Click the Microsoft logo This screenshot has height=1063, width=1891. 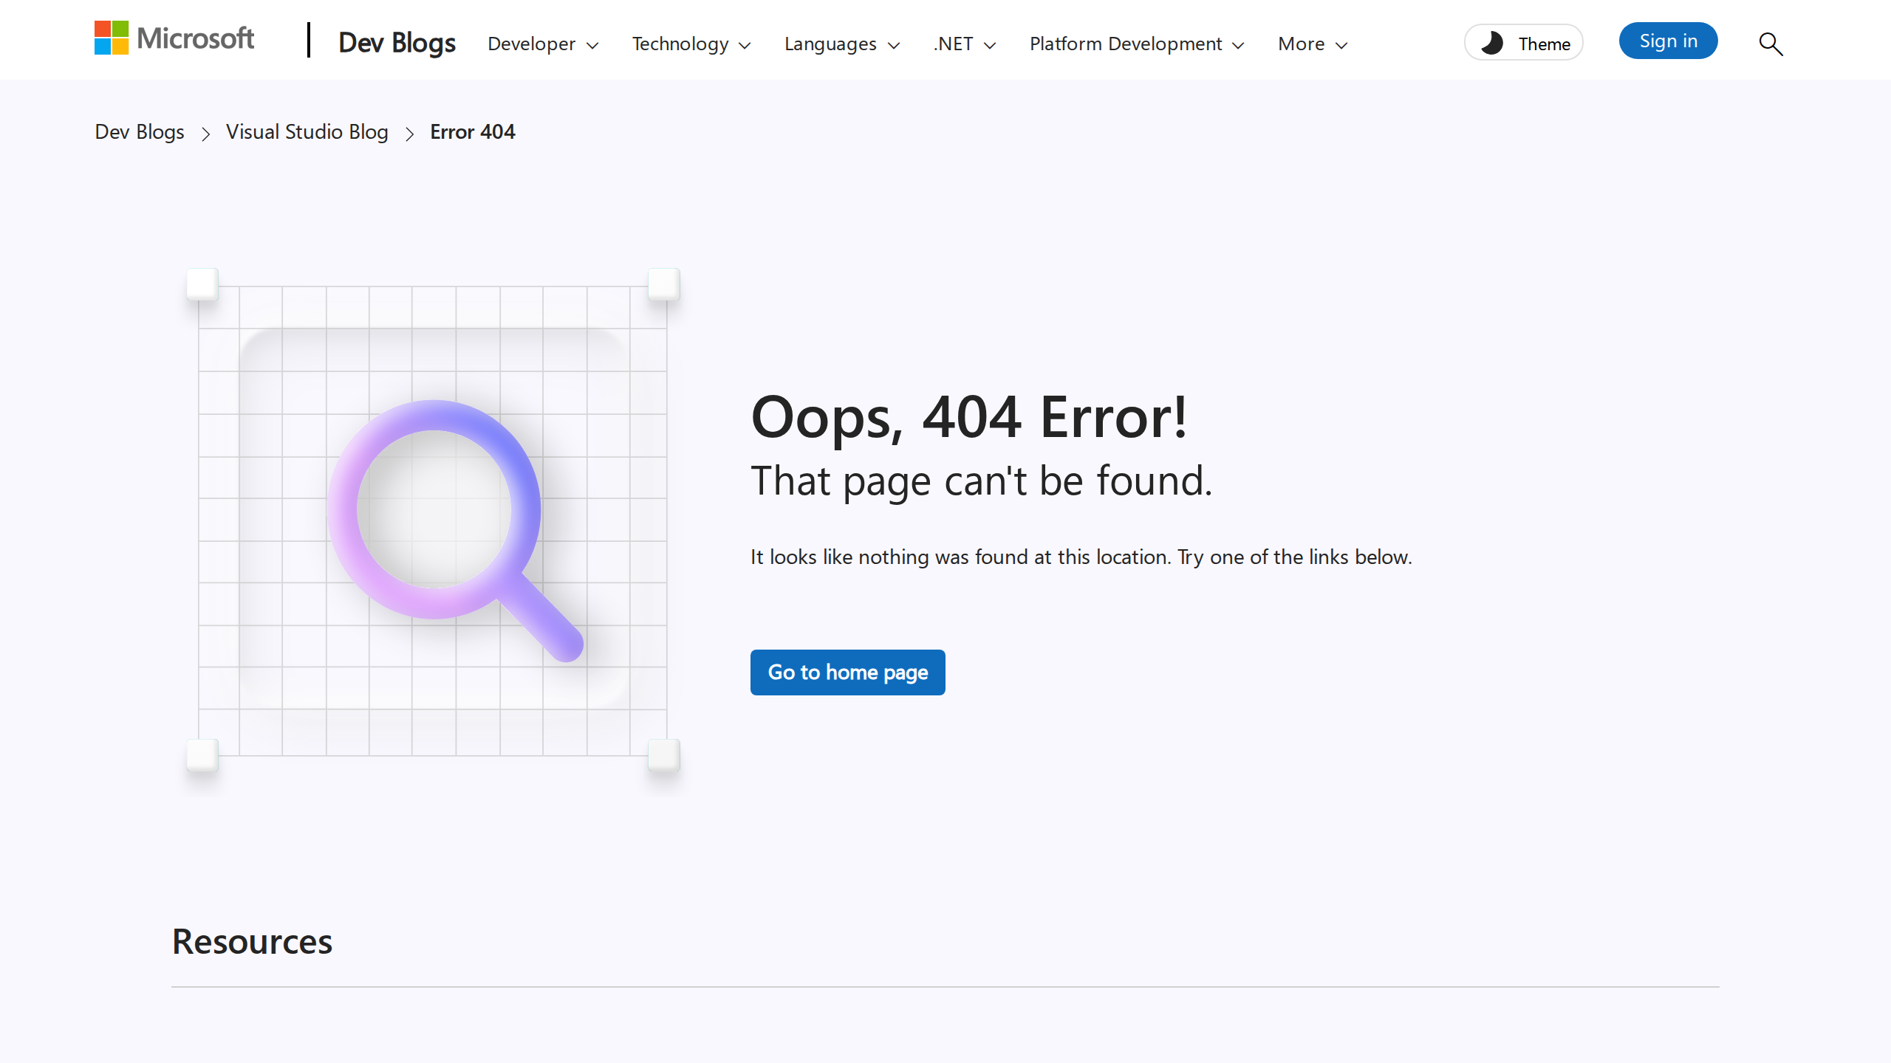pos(174,38)
